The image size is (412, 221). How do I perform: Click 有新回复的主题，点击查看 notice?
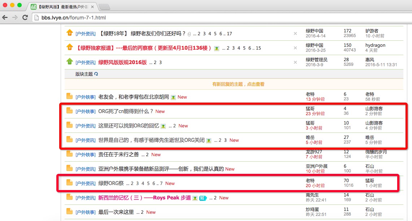(x=238, y=84)
